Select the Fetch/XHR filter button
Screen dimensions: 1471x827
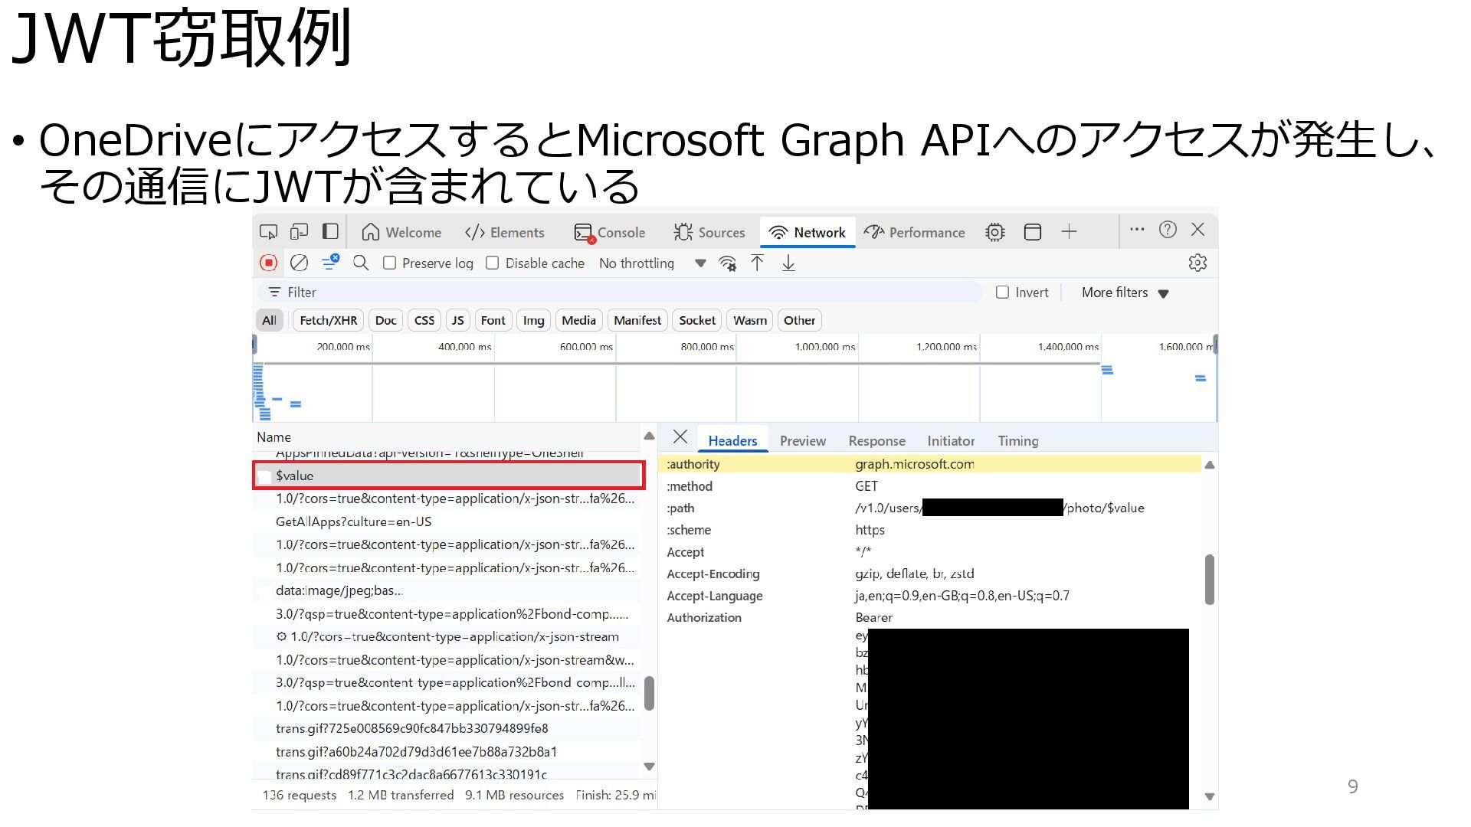tap(328, 320)
